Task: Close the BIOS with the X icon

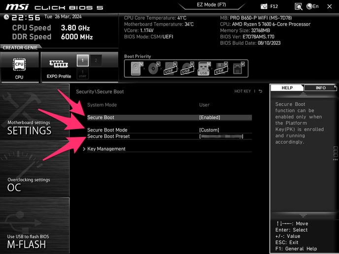Action: pyautogui.click(x=330, y=6)
